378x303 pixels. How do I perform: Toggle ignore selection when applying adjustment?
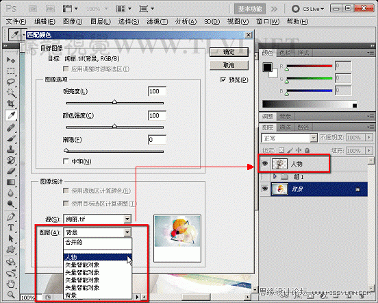coord(66,69)
